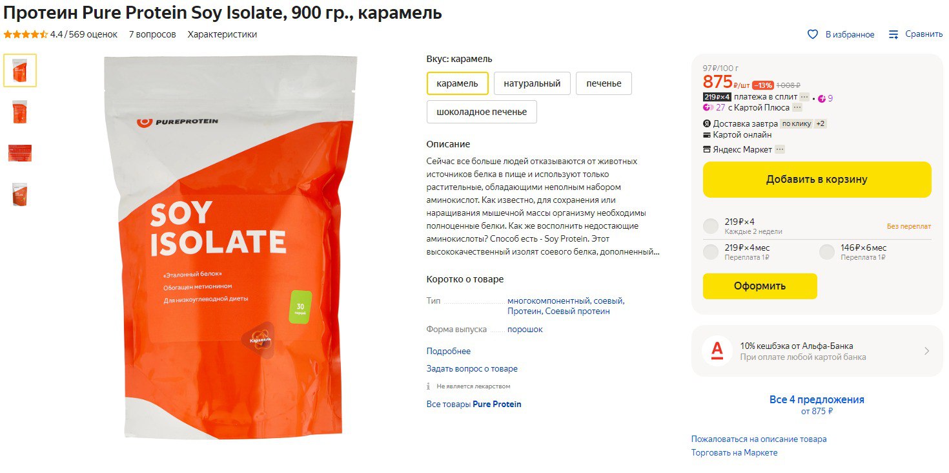
Task: Click the heart icon to add to favorites
Action: 813,34
